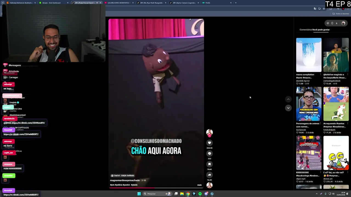Click the CapCut - Edição facilitada badge
Image resolution: width=351 pixels, height=197 pixels.
[x=123, y=175]
